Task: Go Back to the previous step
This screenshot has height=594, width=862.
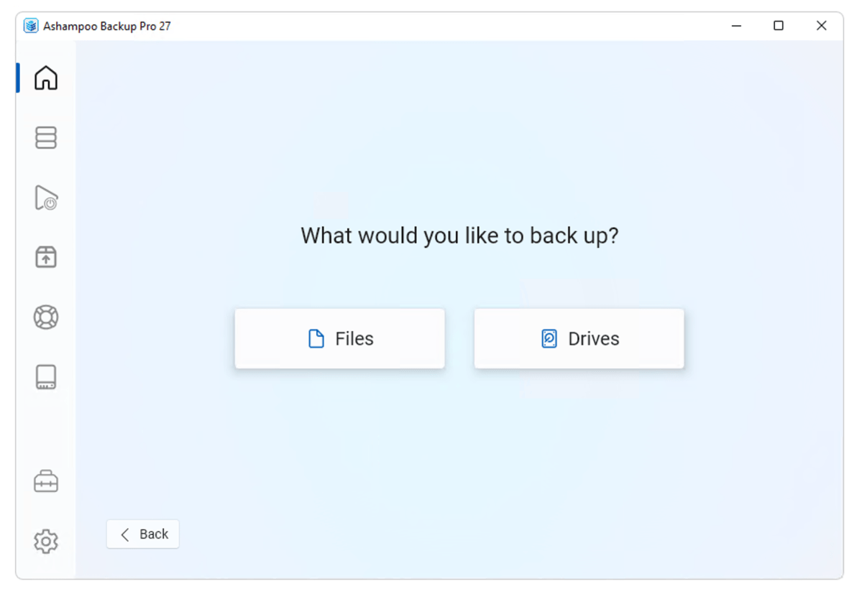Action: coord(143,534)
